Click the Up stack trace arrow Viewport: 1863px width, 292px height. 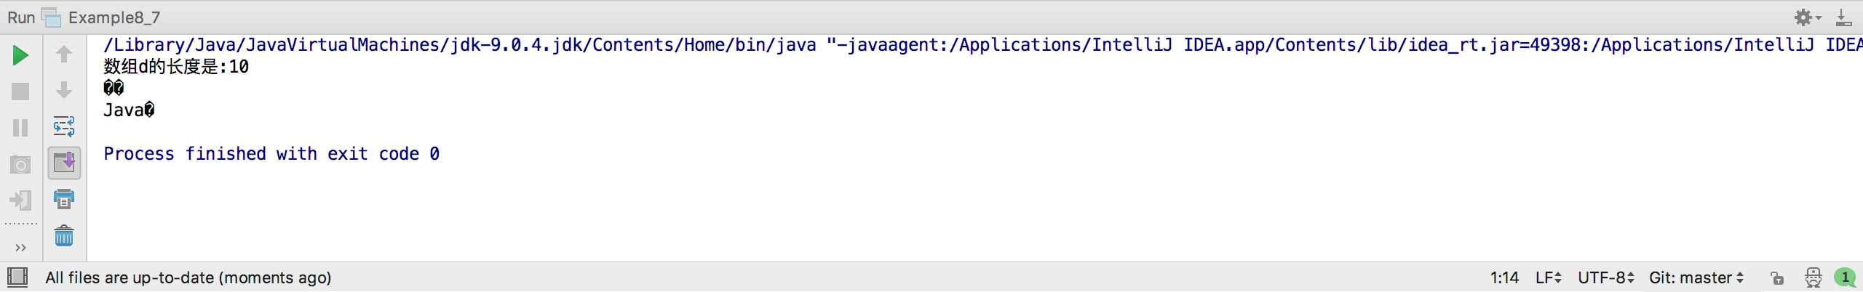[64, 54]
